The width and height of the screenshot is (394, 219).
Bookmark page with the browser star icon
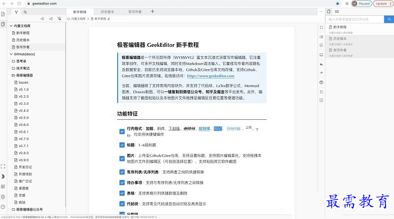(x=338, y=3)
